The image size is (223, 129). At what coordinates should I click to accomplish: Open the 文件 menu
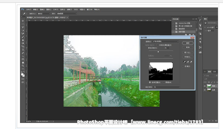click(x=29, y=10)
